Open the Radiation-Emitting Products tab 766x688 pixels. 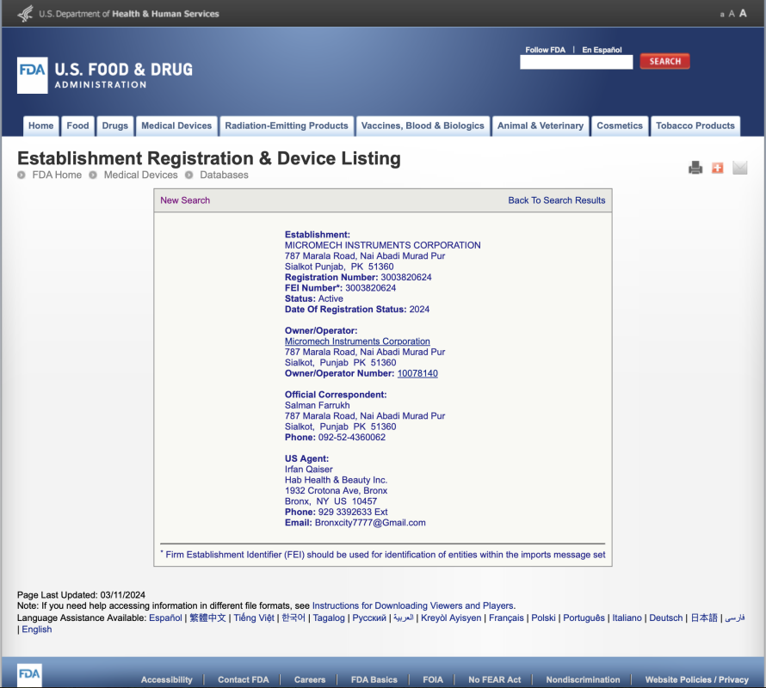pyautogui.click(x=287, y=126)
